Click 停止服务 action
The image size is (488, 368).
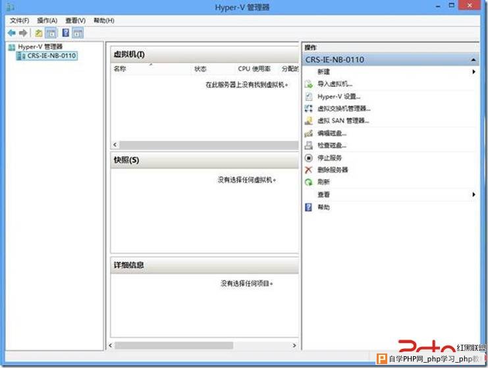329,158
